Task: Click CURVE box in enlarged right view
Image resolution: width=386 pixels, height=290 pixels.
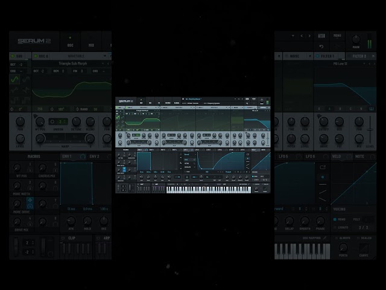Action: (364, 248)
